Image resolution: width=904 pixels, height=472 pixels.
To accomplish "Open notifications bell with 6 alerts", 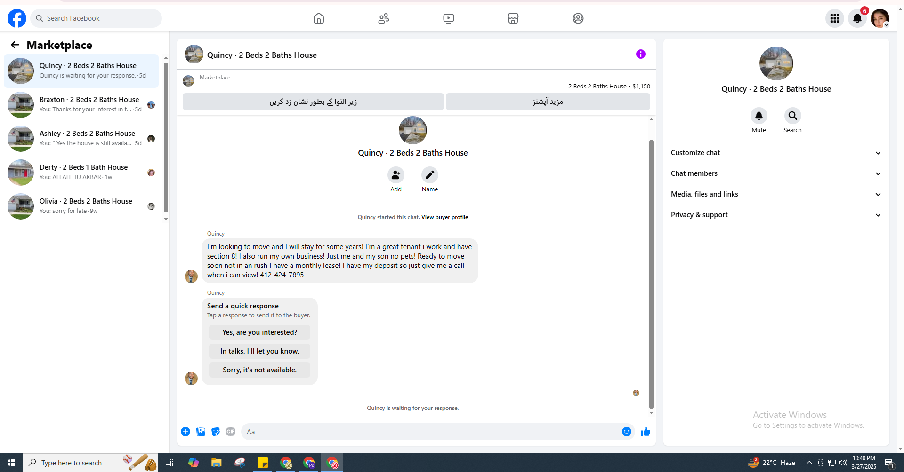I will (857, 18).
